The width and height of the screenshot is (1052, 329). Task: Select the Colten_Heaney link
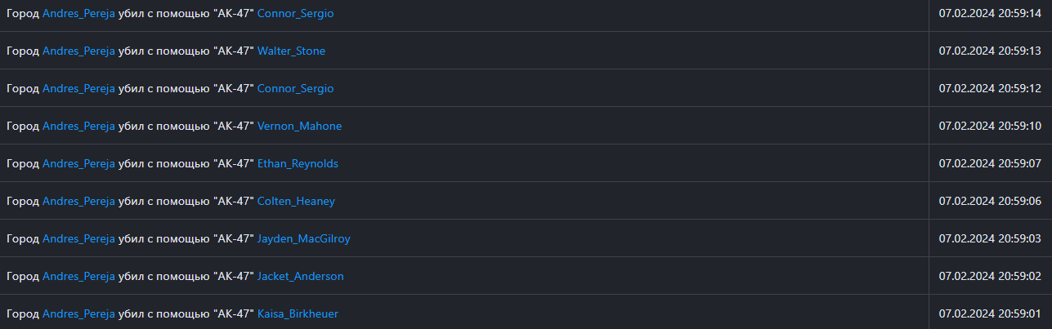tap(296, 201)
